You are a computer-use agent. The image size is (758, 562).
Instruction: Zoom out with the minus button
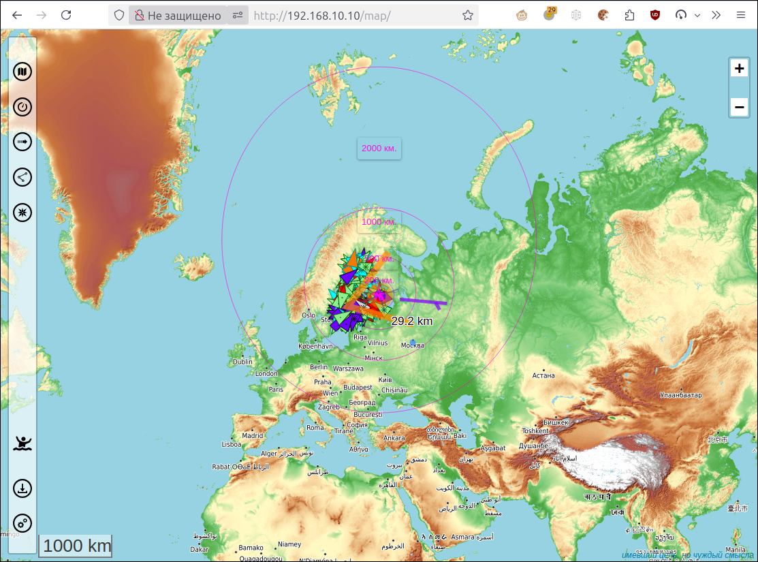pyautogui.click(x=739, y=107)
